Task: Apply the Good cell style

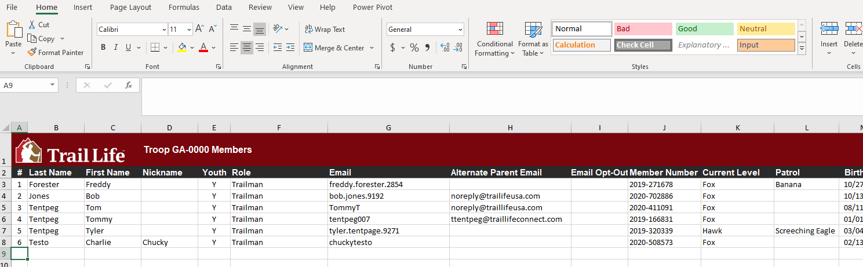Action: [x=705, y=29]
